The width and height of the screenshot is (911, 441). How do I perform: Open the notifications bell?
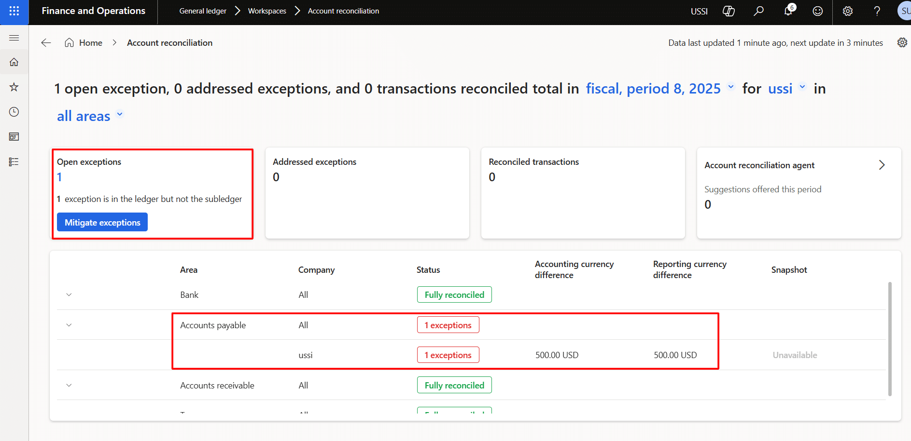pos(788,11)
